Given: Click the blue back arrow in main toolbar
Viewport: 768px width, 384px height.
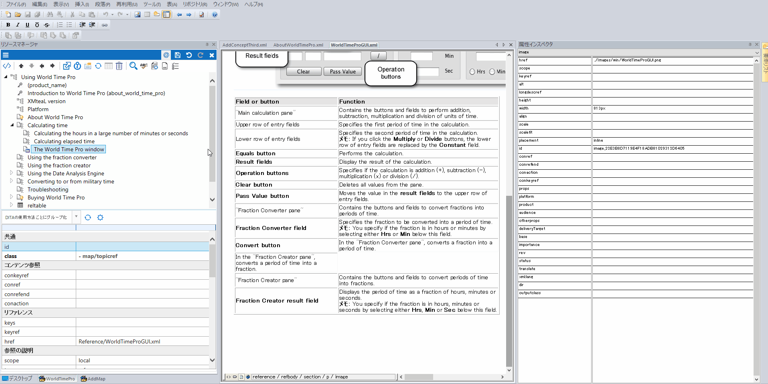Looking at the screenshot, I should 179,14.
